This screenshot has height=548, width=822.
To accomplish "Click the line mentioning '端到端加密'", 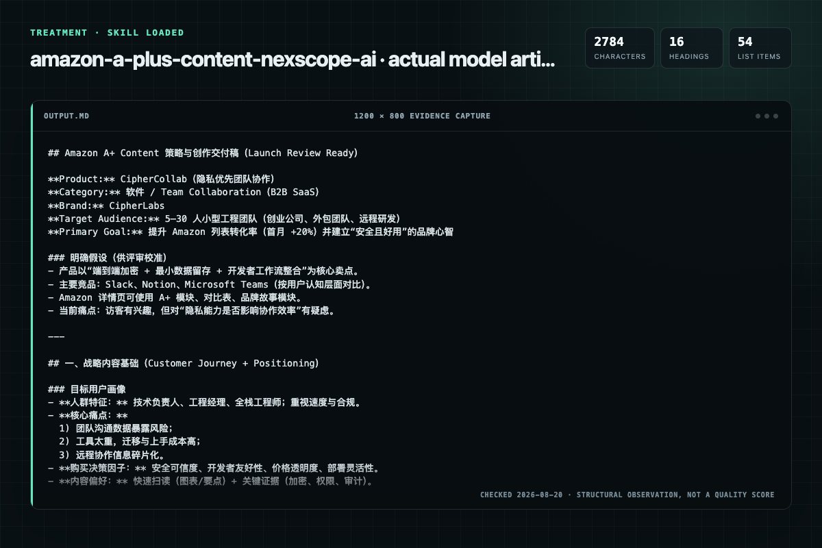I will tap(203, 271).
